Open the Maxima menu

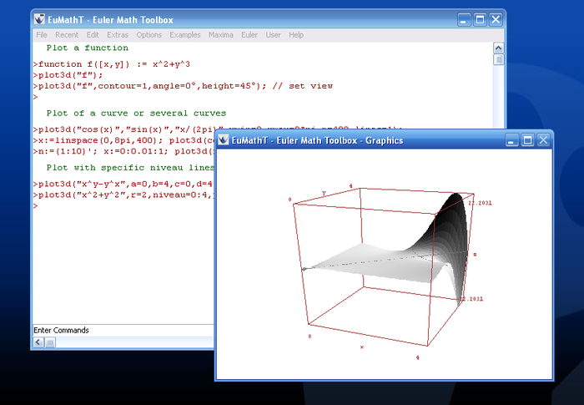[x=221, y=35]
